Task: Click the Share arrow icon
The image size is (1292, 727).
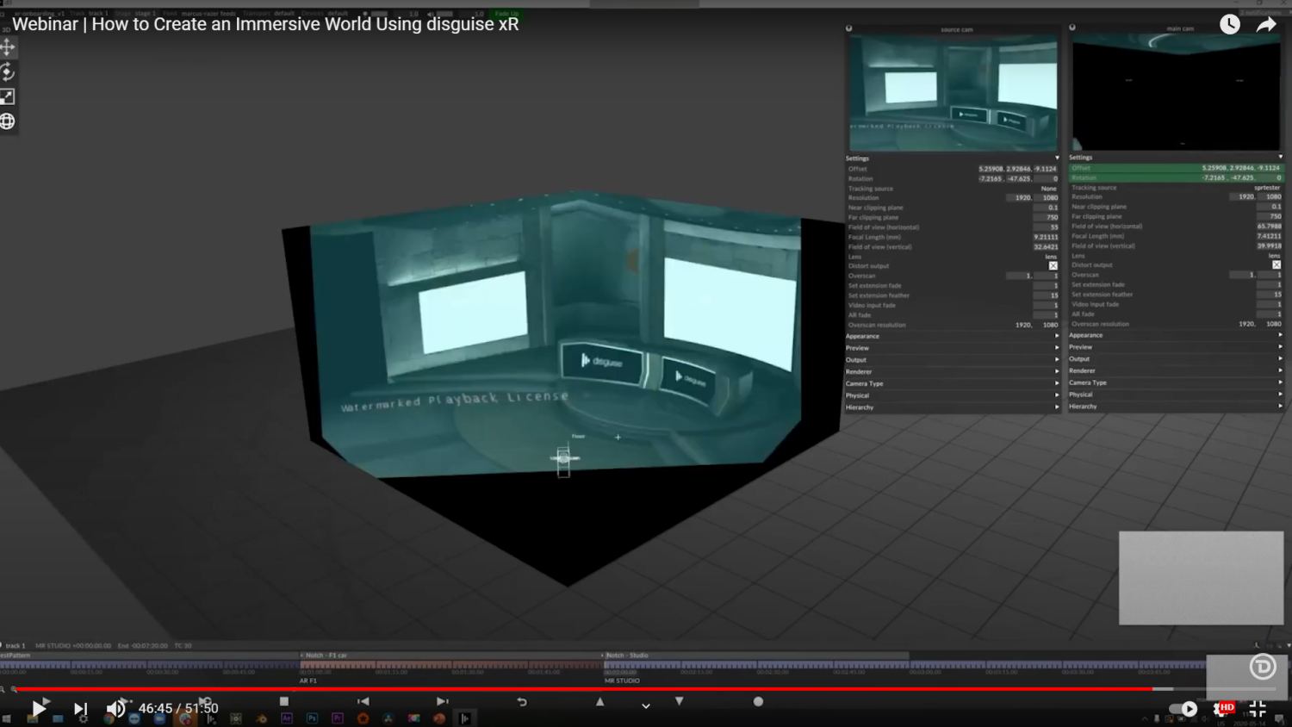Action: [x=1266, y=25]
